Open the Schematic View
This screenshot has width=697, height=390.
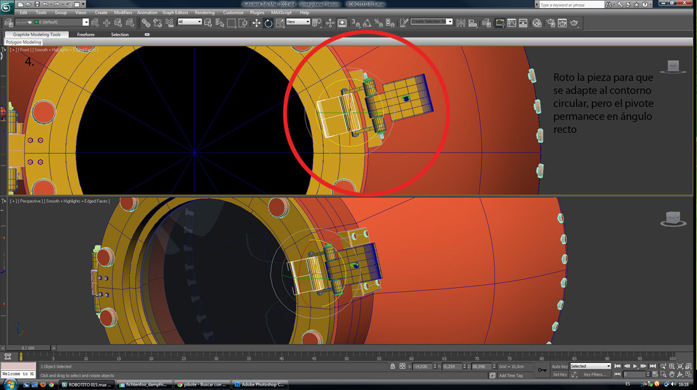point(523,23)
